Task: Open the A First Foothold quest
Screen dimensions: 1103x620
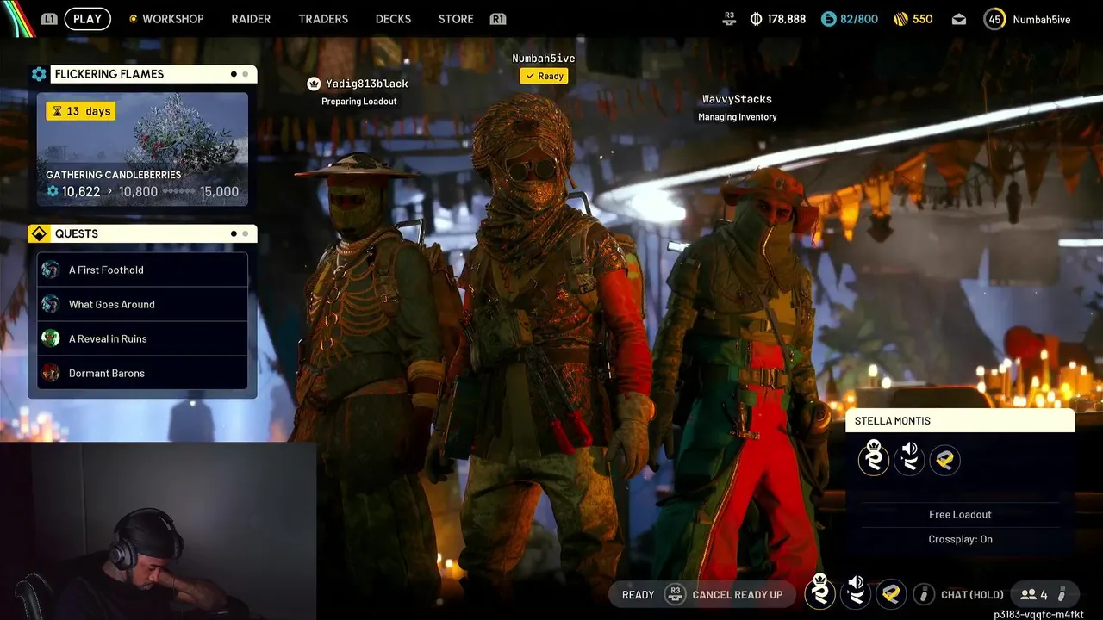Action: click(142, 270)
